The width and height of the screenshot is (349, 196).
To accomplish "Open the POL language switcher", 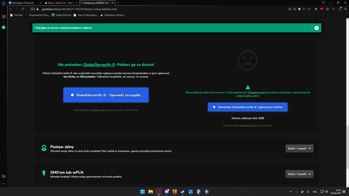I will coord(315,192).
